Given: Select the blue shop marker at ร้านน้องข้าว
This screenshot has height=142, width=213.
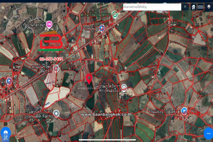Looking at the screenshot, I should click(x=184, y=110).
